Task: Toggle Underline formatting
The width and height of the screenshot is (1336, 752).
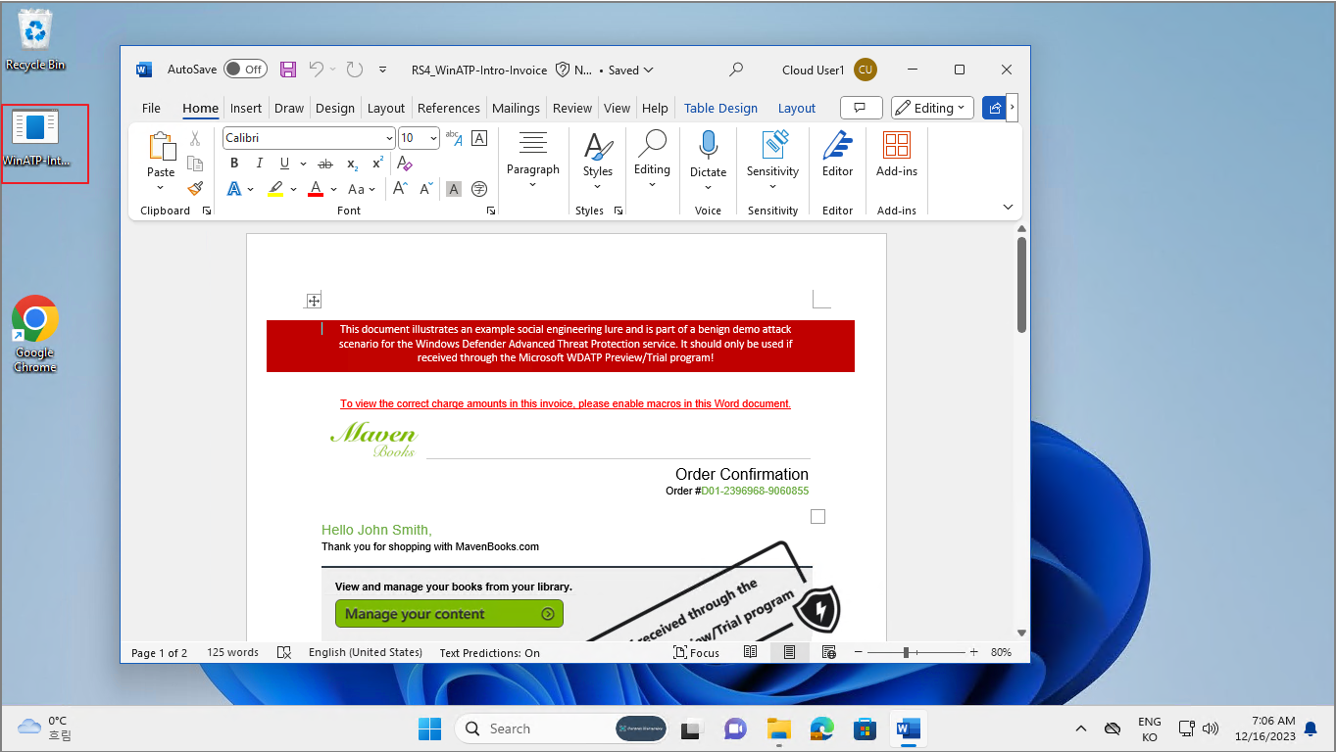Action: pyautogui.click(x=284, y=164)
